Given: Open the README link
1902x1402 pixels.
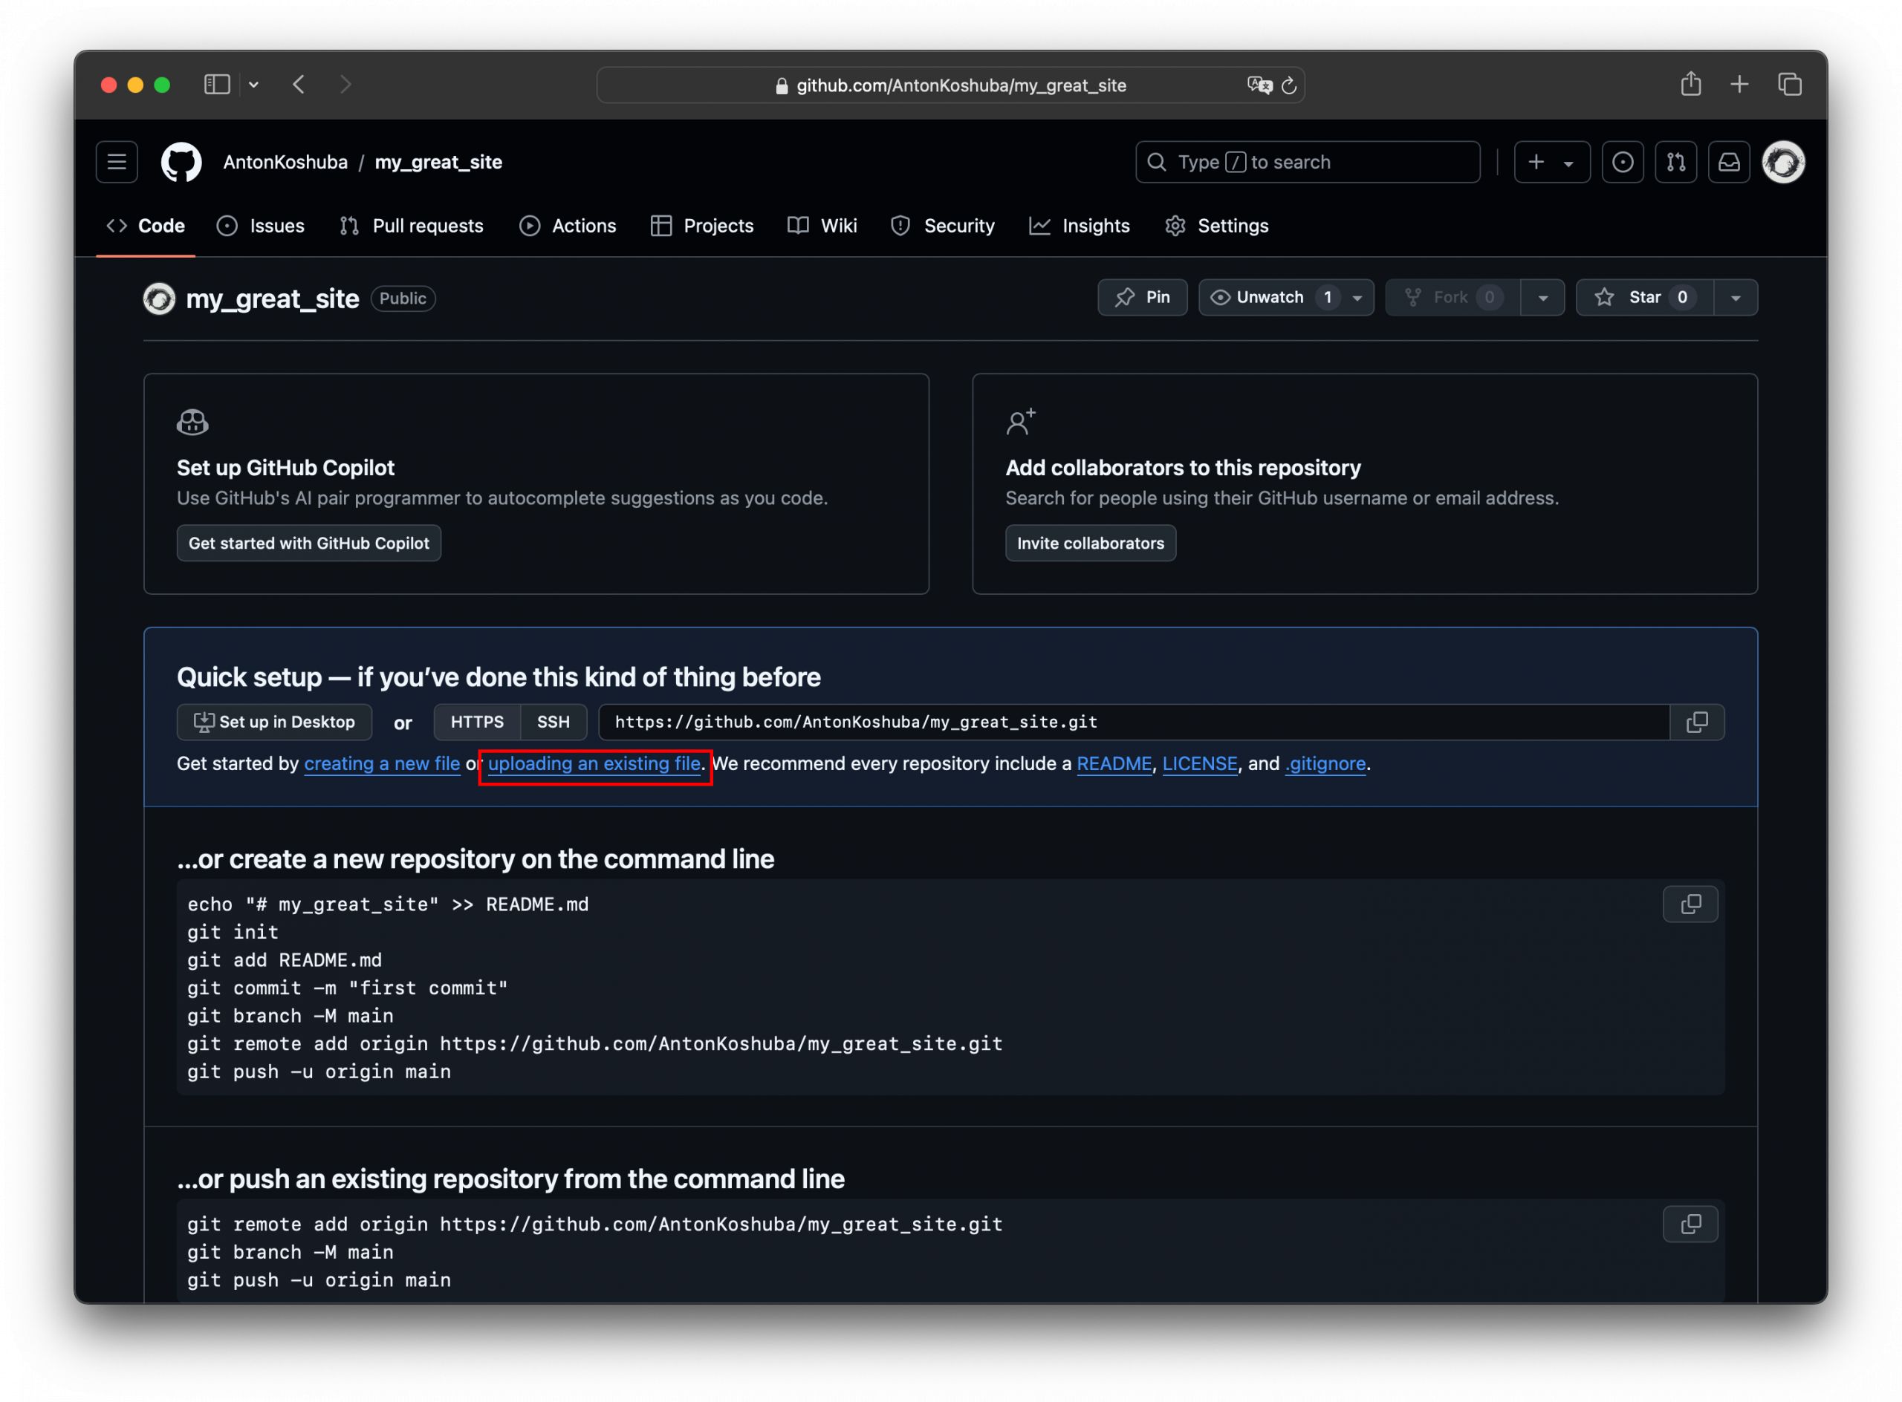Looking at the screenshot, I should click(1114, 764).
